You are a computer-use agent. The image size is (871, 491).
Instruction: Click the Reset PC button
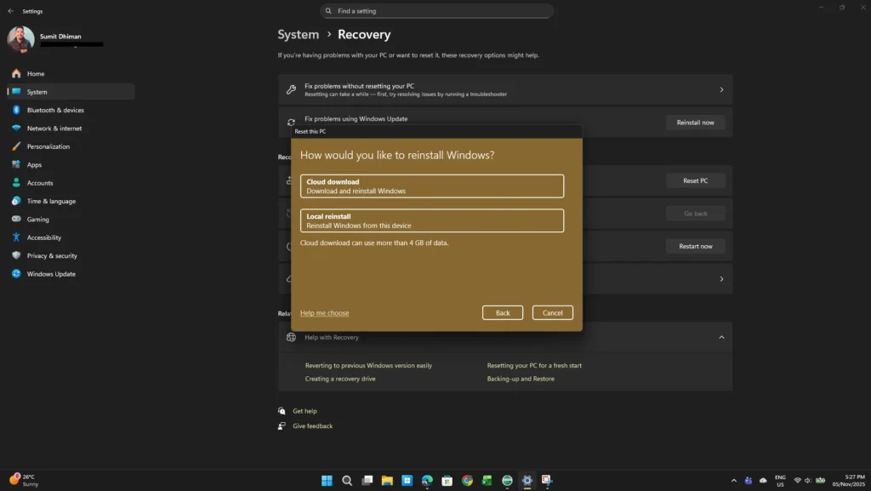tap(695, 180)
